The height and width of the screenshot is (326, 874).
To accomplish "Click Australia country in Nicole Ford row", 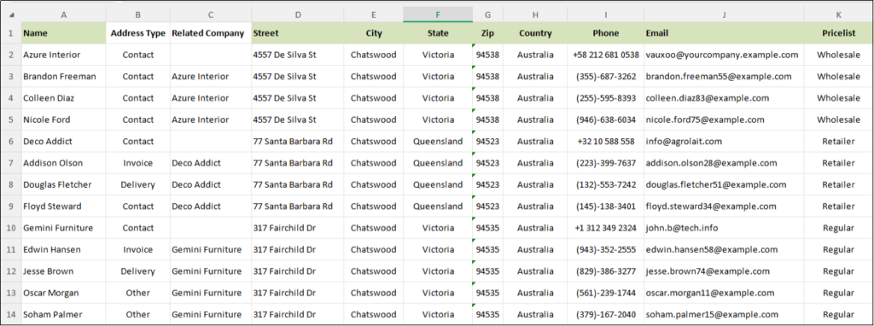I will pyautogui.click(x=535, y=119).
